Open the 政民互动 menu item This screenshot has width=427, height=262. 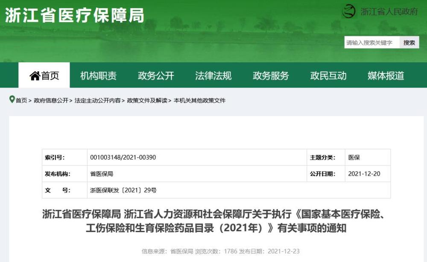[x=328, y=76]
